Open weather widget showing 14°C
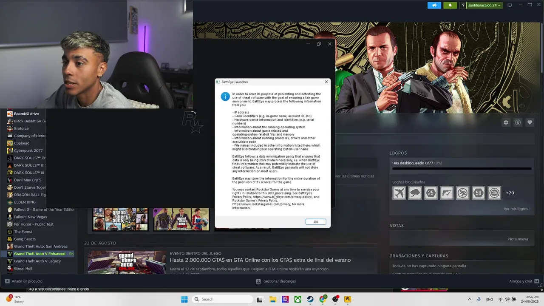This screenshot has width=544, height=306. tap(15, 299)
